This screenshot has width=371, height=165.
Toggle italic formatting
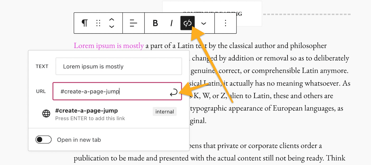171,23
